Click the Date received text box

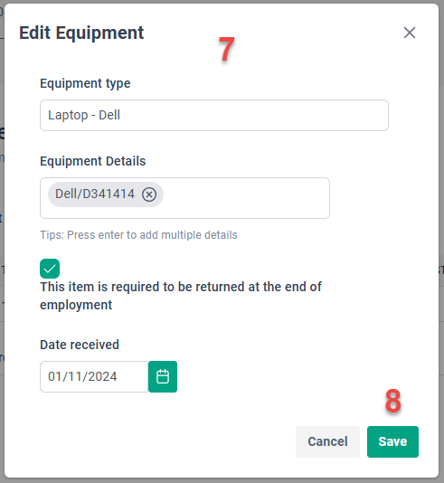(94, 376)
